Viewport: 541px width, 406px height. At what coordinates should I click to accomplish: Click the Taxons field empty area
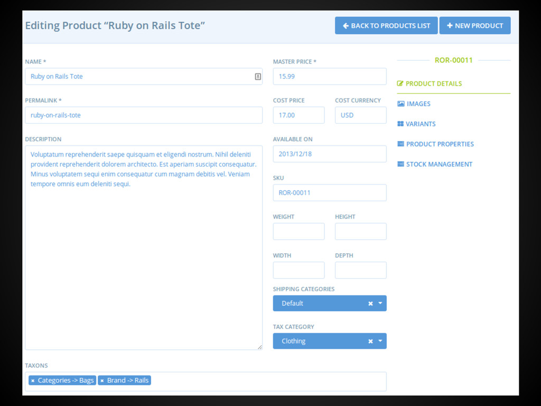(268, 381)
